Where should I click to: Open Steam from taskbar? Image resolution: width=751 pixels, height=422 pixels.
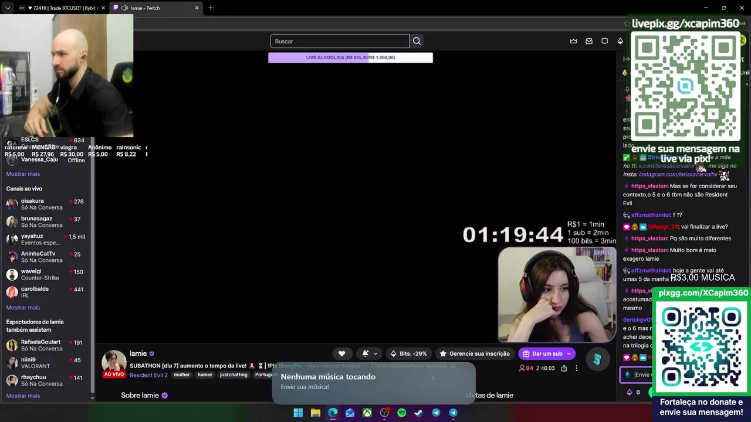[x=418, y=413]
